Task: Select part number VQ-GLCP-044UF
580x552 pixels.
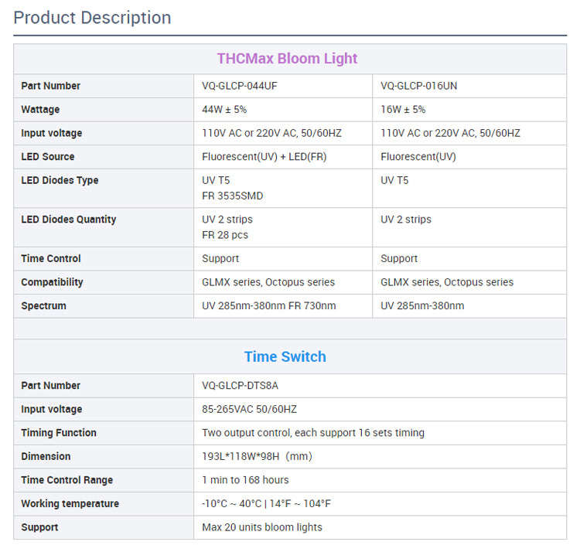Action: click(239, 86)
